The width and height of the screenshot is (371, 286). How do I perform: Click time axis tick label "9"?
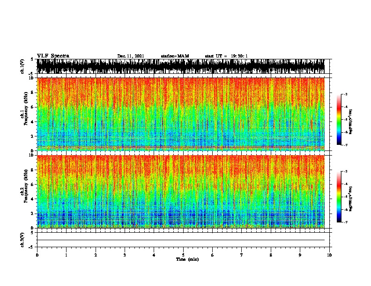300,255
